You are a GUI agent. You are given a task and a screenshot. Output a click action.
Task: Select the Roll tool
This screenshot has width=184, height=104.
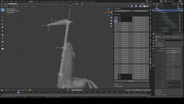tap(3, 38)
